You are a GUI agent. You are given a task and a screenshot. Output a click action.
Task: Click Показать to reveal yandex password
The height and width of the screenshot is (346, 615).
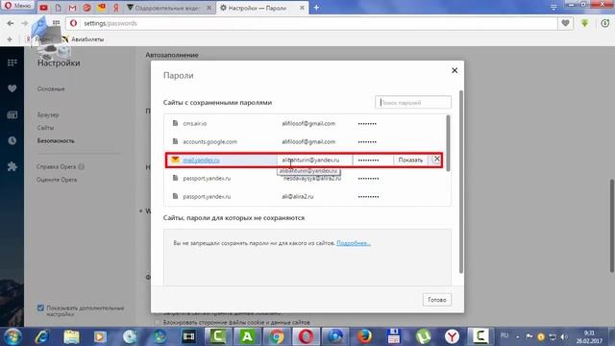(410, 161)
